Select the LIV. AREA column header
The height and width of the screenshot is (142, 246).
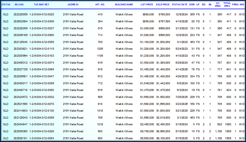pyautogui.click(x=218, y=4)
